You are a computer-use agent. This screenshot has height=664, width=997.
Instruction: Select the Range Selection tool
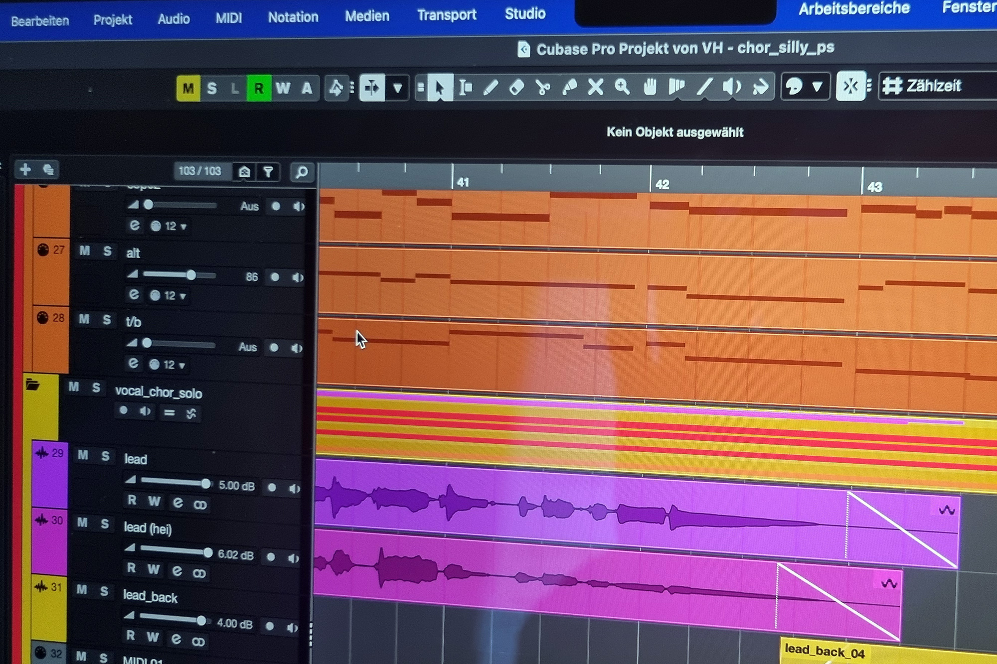465,88
